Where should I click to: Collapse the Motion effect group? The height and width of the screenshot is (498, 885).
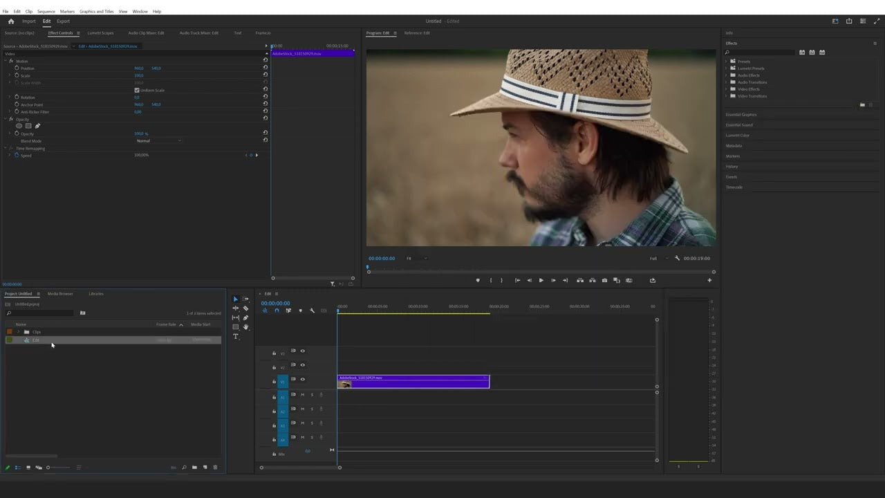click(x=6, y=61)
